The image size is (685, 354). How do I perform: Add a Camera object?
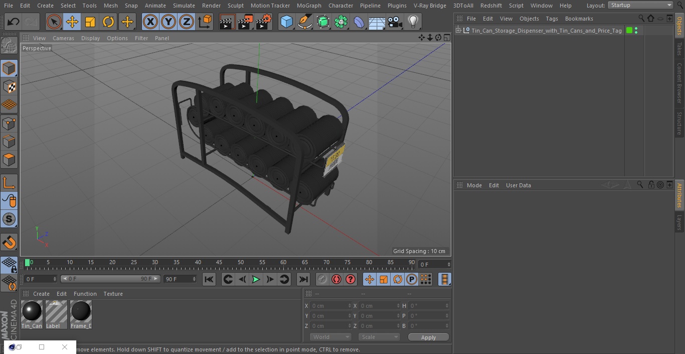395,22
